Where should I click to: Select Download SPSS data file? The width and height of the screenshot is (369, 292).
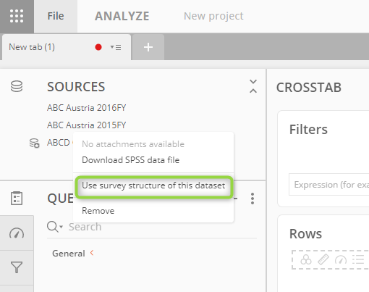[x=131, y=160]
